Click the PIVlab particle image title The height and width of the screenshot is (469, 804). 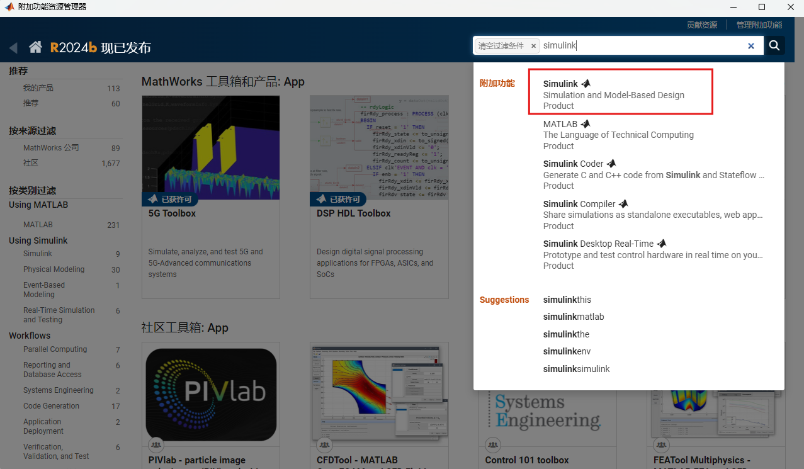point(197,460)
